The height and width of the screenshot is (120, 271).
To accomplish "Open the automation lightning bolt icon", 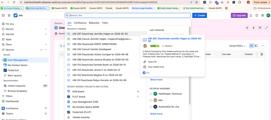I will pos(254,28).
